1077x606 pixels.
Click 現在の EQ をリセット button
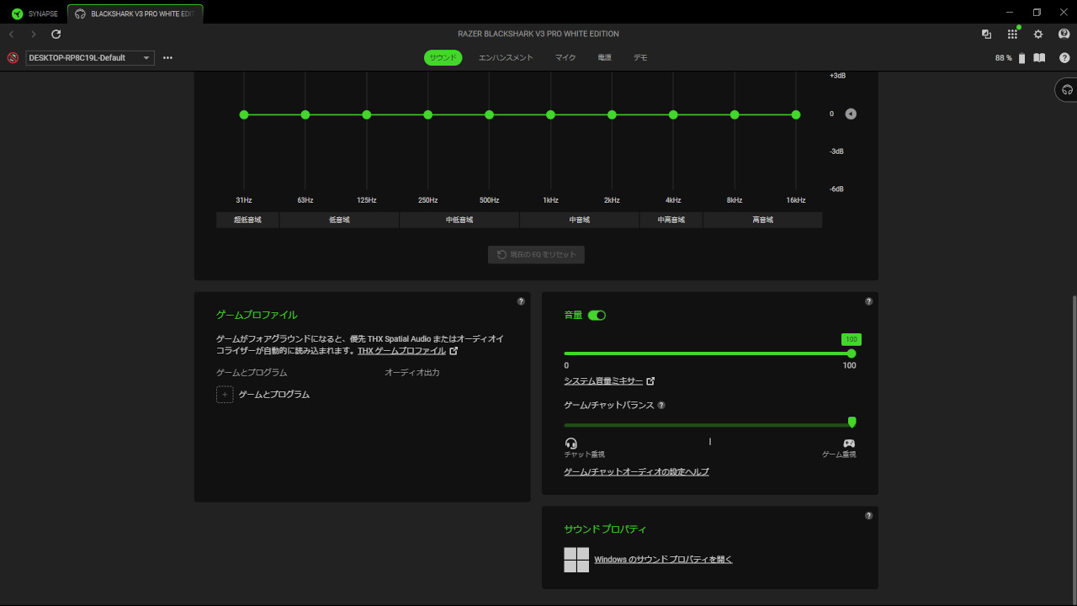536,254
